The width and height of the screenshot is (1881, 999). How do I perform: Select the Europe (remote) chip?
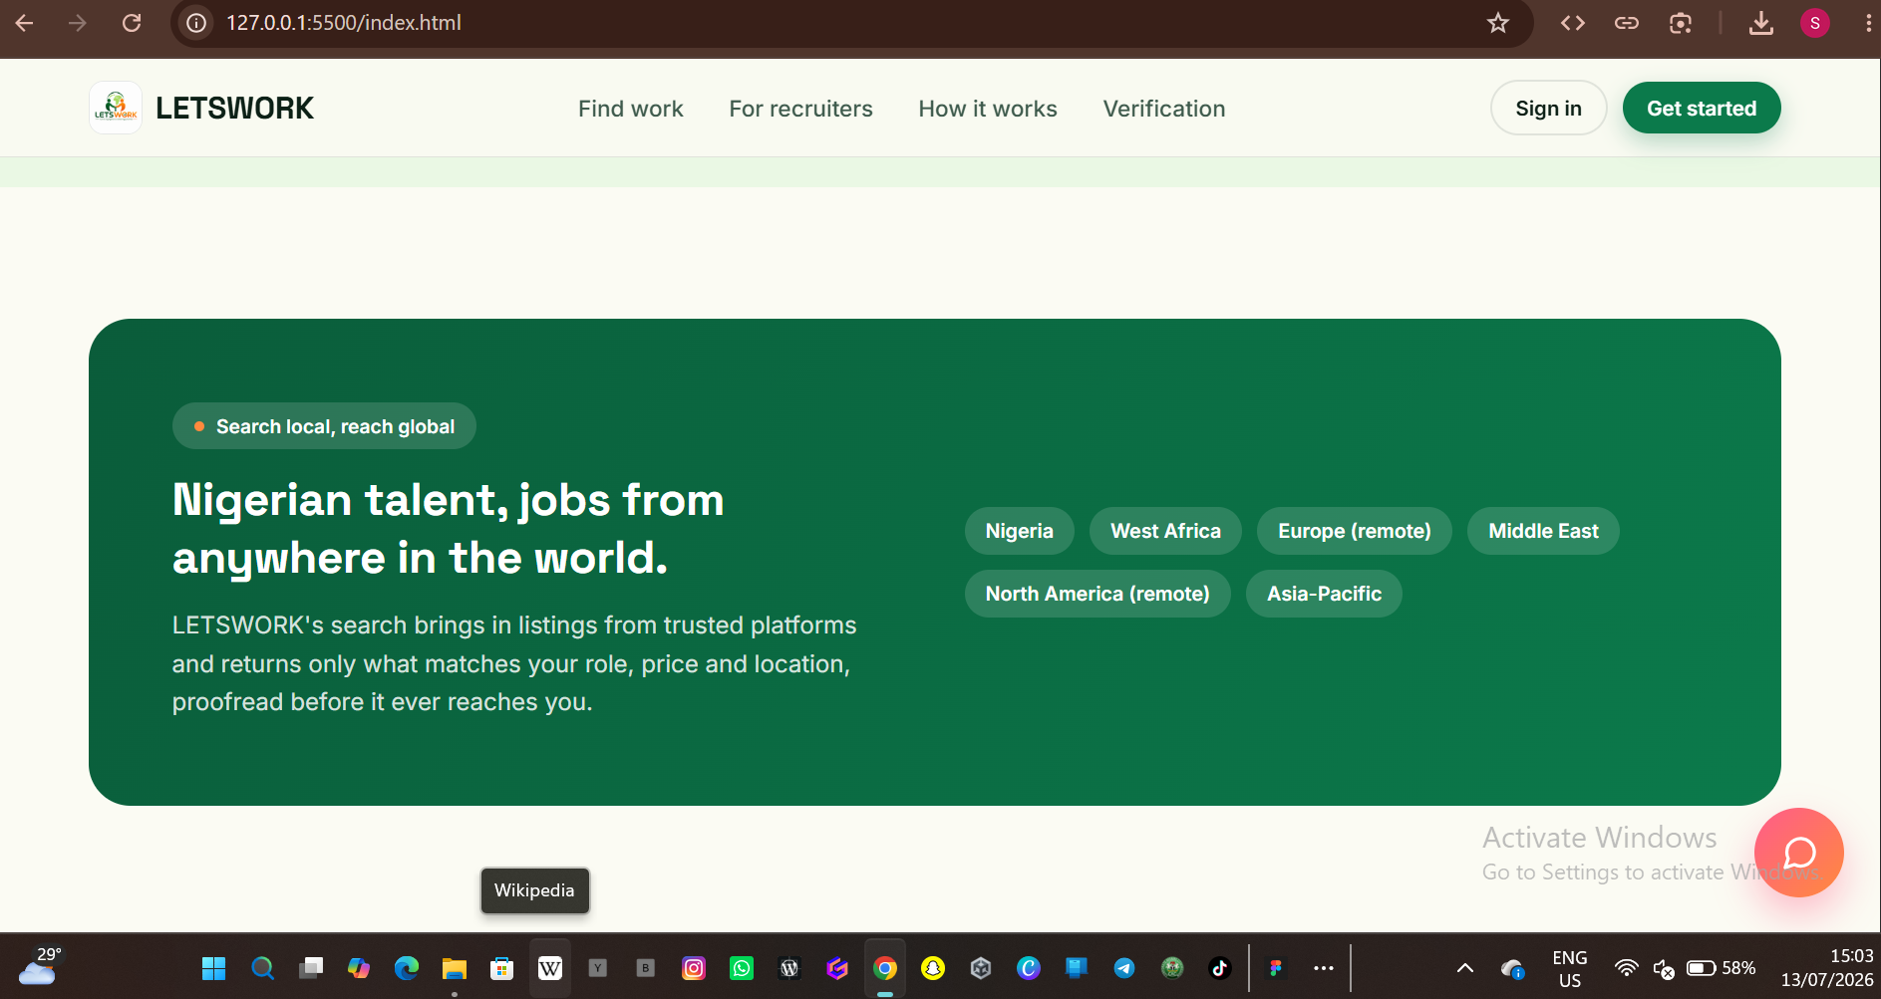pyautogui.click(x=1355, y=531)
